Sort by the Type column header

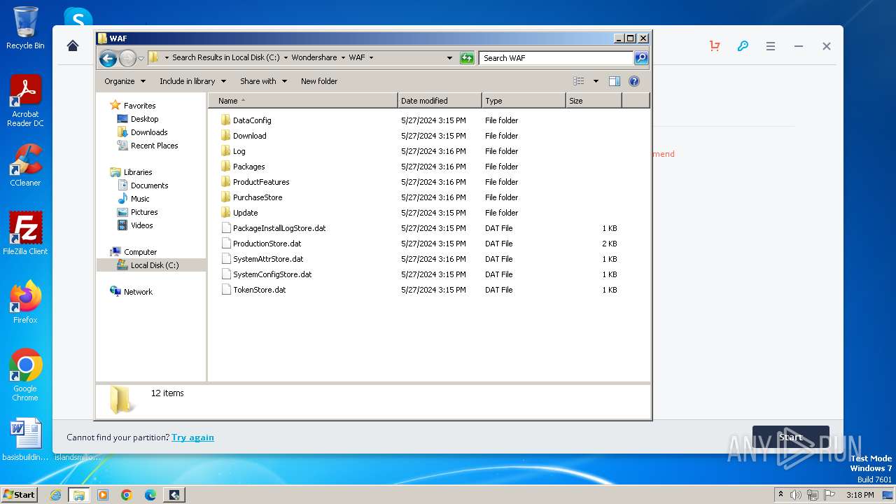[524, 101]
